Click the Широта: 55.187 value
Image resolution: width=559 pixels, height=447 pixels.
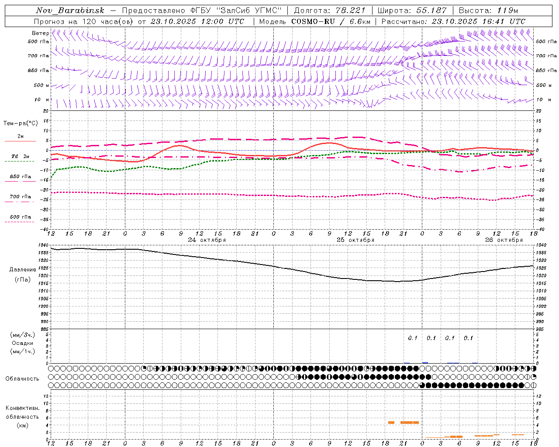pos(412,10)
